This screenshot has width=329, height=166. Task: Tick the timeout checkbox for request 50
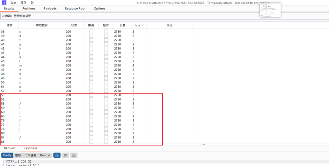tap(106, 82)
